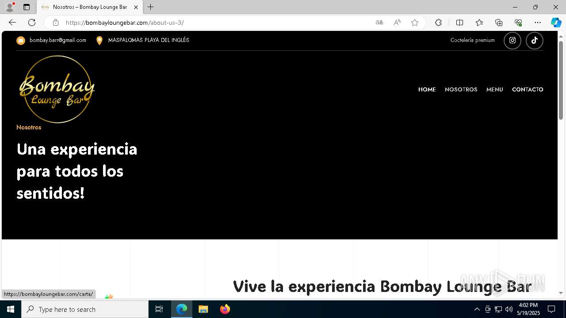The image size is (566, 318).
Task: Click the Bombay Lounge Bar logo
Action: [x=57, y=89]
